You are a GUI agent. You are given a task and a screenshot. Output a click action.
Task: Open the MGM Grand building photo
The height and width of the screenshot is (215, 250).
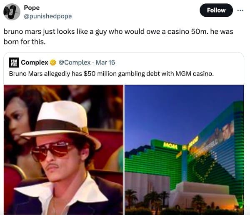(184, 150)
